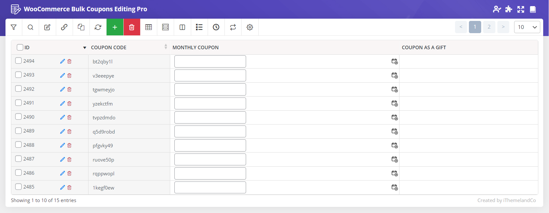Click the next page arrow button
The image size is (549, 213).
coord(503,27)
